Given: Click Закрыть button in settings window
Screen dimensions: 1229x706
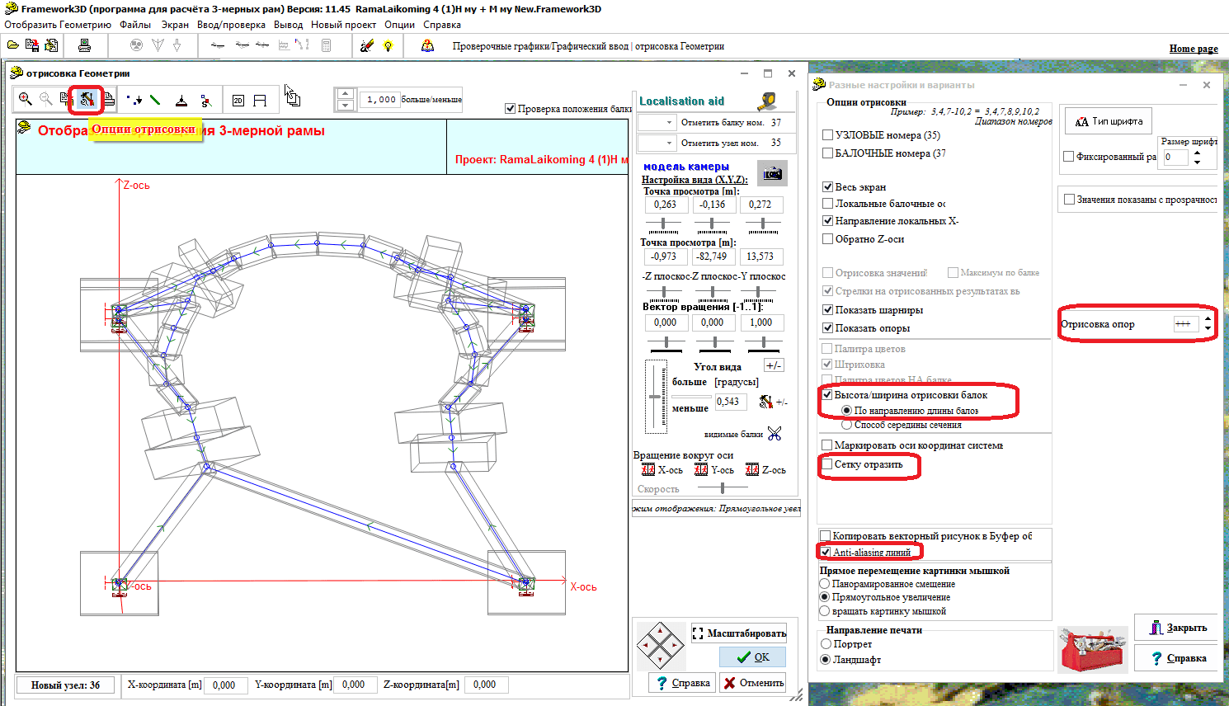Looking at the screenshot, I should [1178, 628].
